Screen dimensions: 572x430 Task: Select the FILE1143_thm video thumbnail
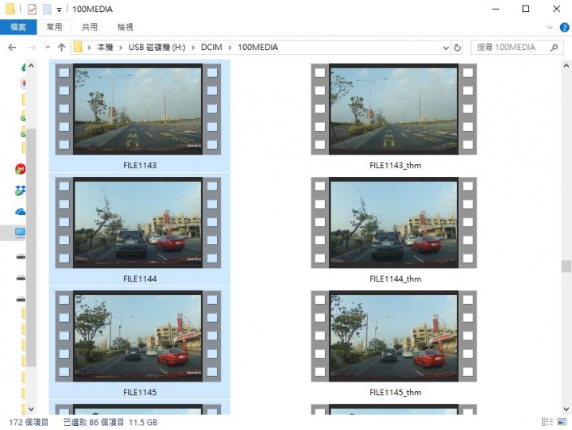point(393,109)
